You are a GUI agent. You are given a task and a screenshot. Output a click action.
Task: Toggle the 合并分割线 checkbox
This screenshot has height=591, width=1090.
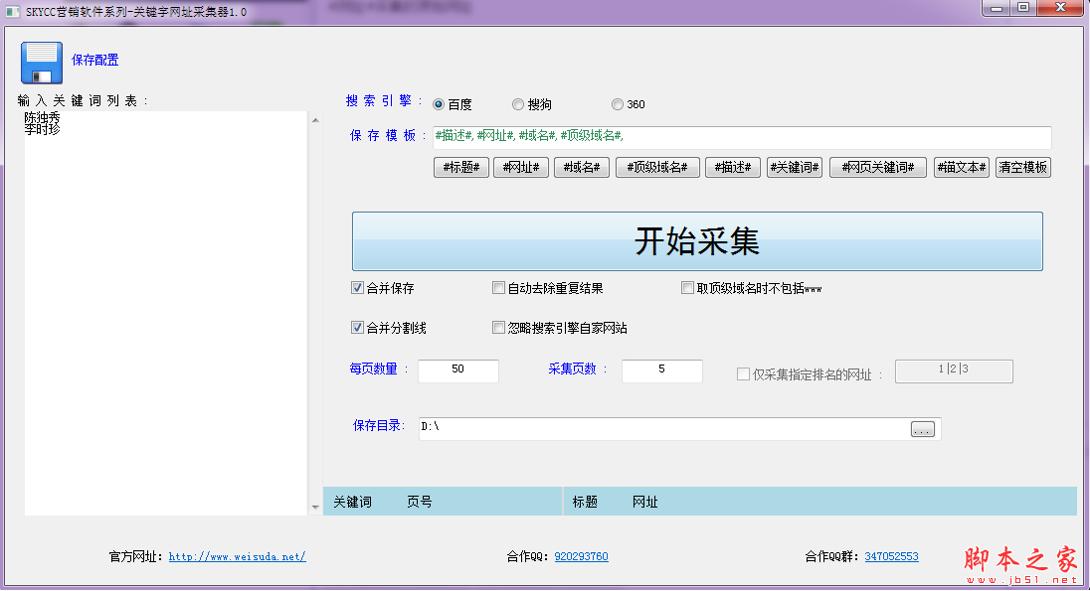(x=358, y=328)
